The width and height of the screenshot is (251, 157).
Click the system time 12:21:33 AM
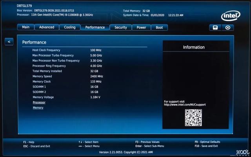[176, 15]
